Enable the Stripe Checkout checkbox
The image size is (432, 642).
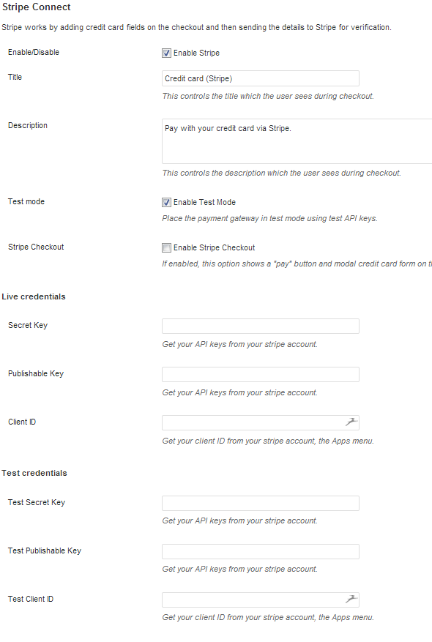point(166,247)
